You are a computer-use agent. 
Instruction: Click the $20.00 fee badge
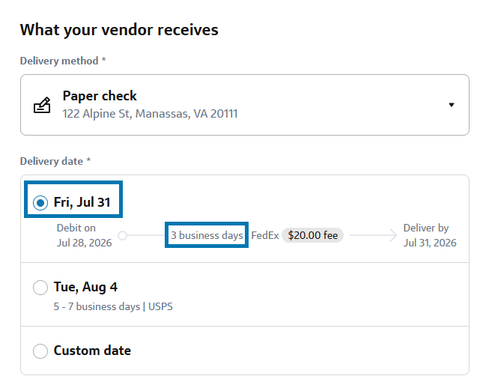pyautogui.click(x=312, y=235)
